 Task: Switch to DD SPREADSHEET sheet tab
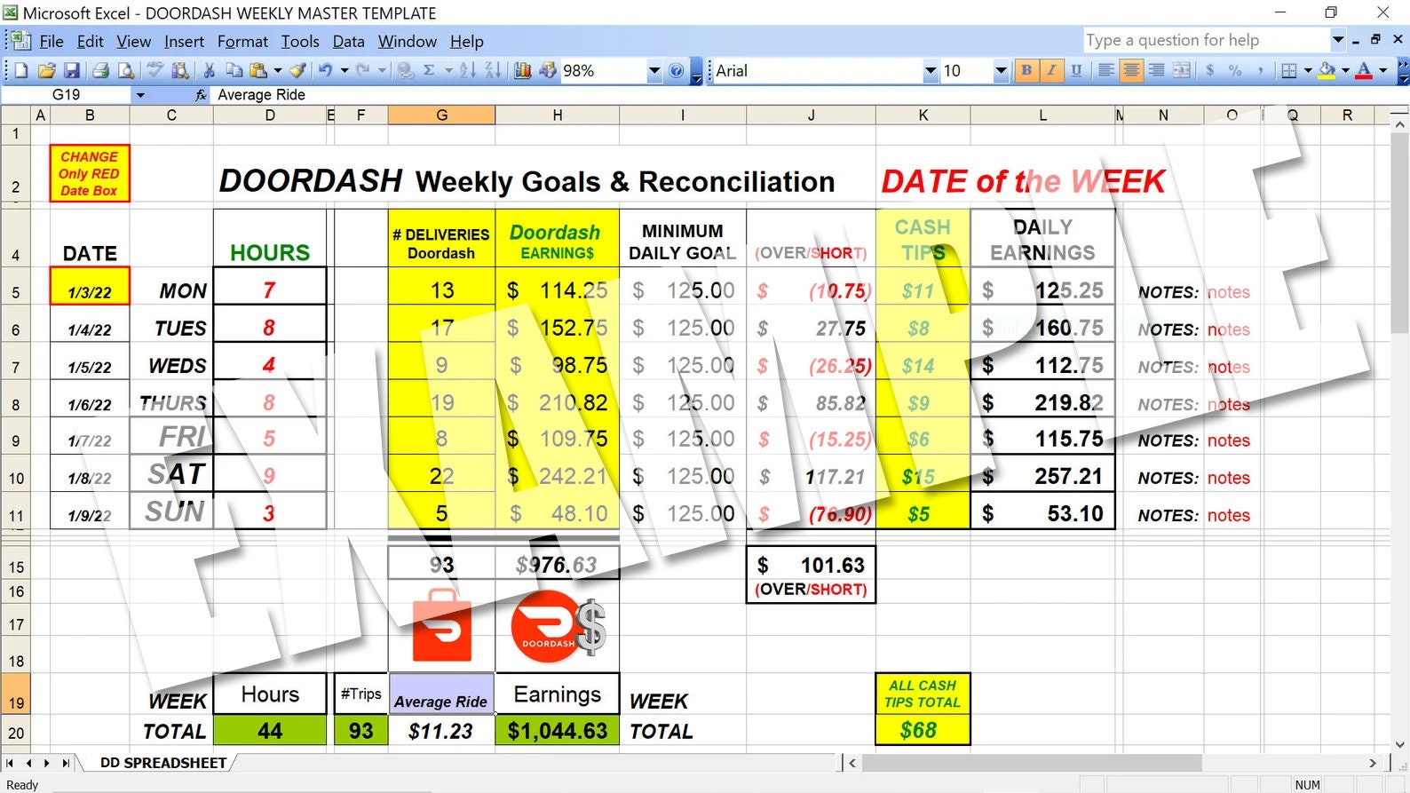coord(163,763)
